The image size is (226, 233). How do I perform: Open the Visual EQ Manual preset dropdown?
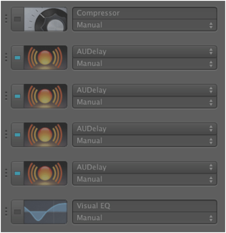(x=144, y=218)
